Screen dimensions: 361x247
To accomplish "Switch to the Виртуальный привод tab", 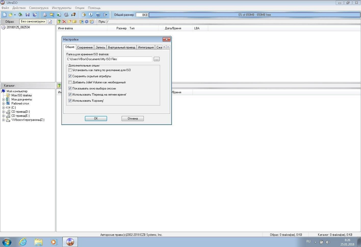I will (122, 47).
